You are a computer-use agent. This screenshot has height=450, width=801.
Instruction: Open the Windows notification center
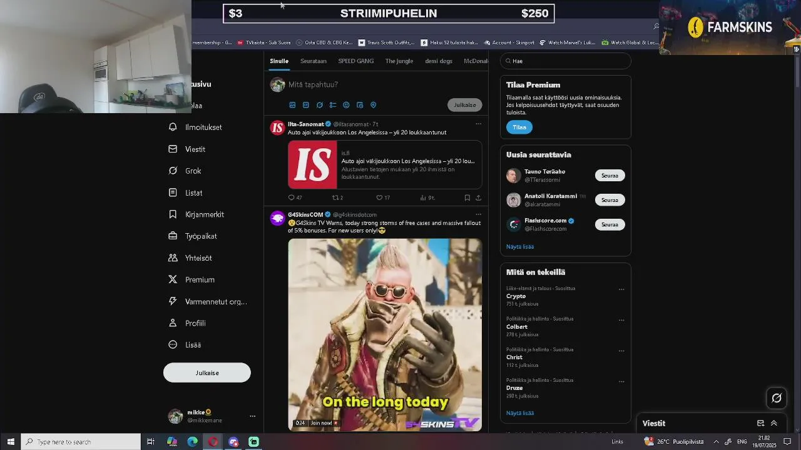[x=788, y=442]
